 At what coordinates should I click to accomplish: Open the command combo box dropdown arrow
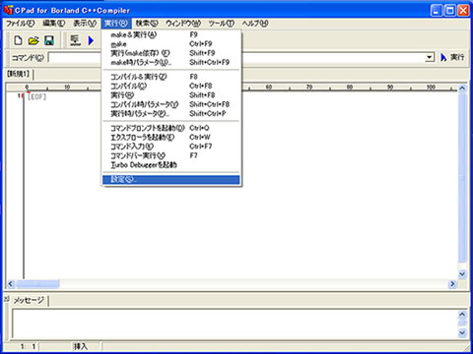430,58
